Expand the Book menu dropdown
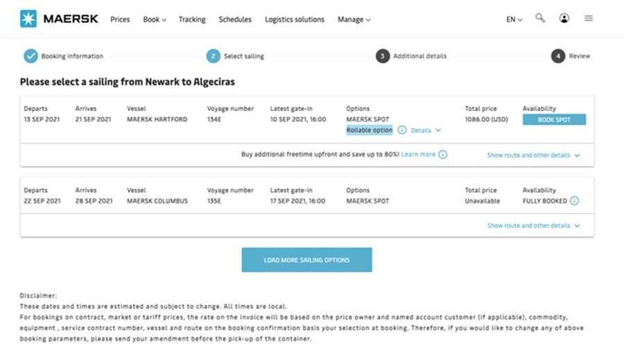The image size is (624, 351). [x=154, y=19]
